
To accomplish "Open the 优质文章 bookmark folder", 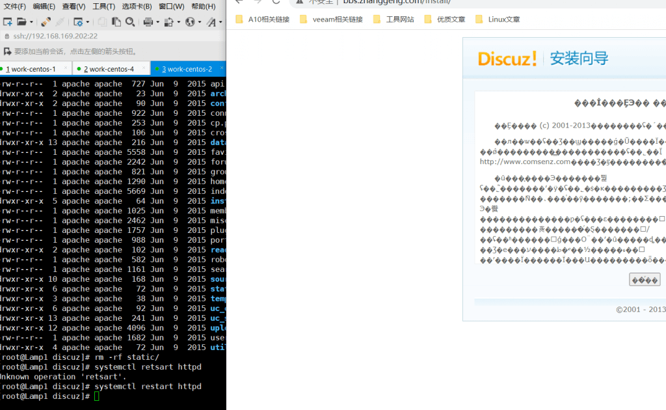I will click(x=445, y=19).
